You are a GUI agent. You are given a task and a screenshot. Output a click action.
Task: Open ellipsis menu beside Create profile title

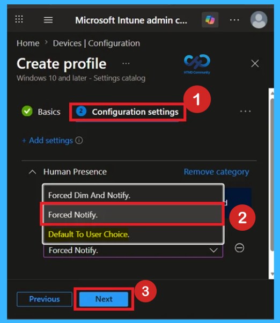126,63
